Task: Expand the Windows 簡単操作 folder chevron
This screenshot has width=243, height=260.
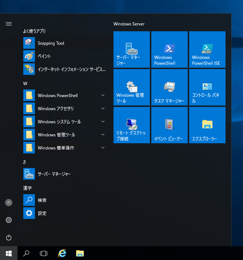Action: tap(103, 148)
